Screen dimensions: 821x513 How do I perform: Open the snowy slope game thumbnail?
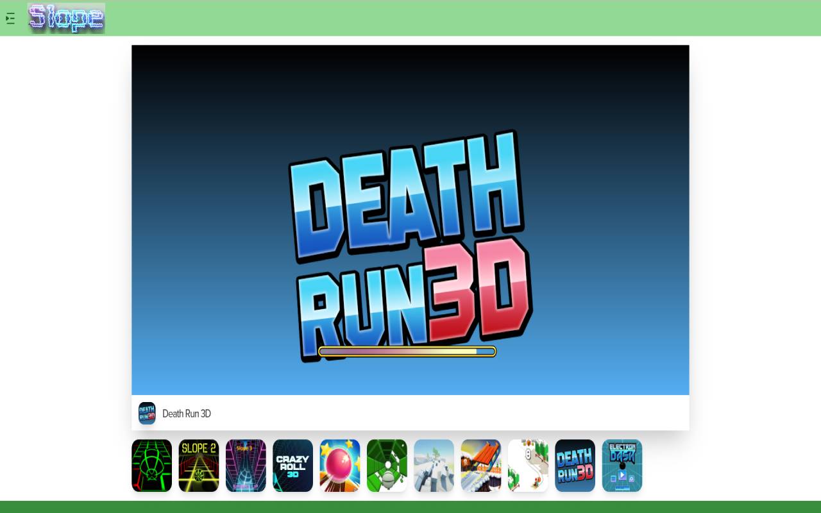434,466
